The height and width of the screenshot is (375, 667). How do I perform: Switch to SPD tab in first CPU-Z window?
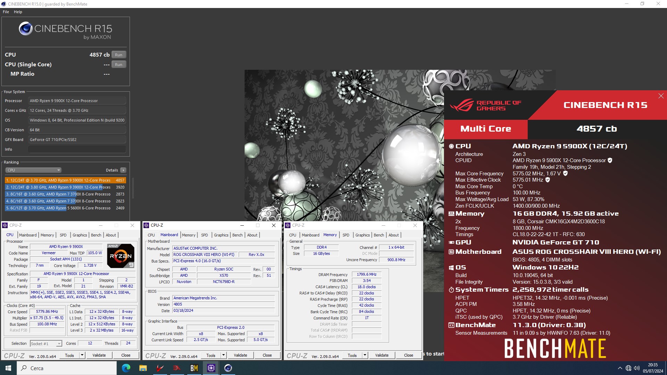click(63, 235)
